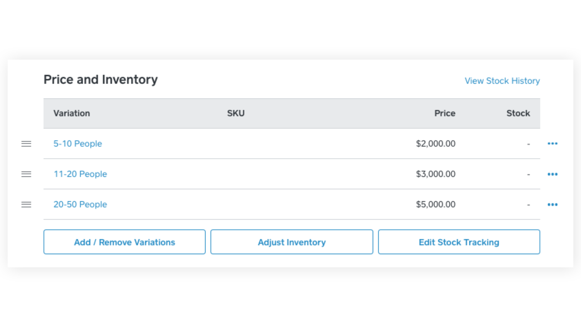Click the Adjust Inventory button
This screenshot has width=581, height=327.
[292, 242]
